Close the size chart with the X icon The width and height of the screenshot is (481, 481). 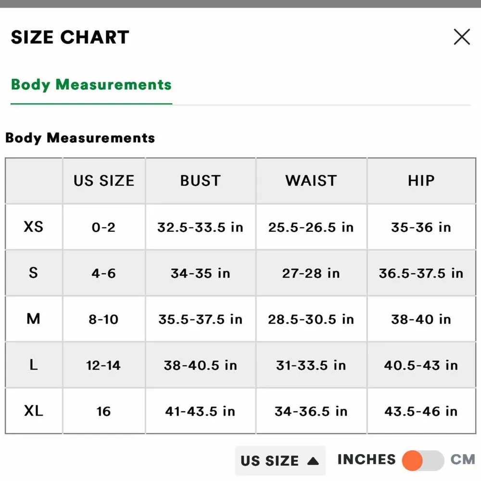pyautogui.click(x=462, y=37)
